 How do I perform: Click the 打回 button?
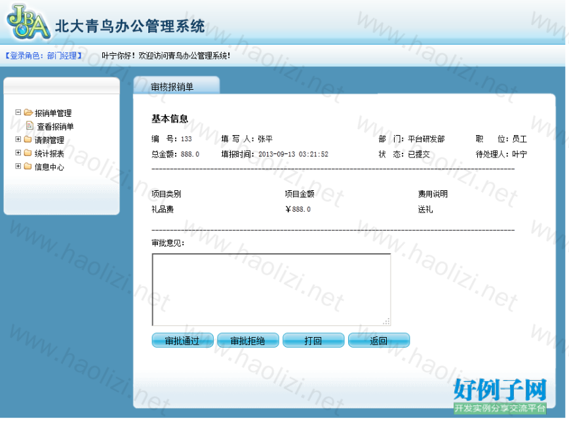313,340
